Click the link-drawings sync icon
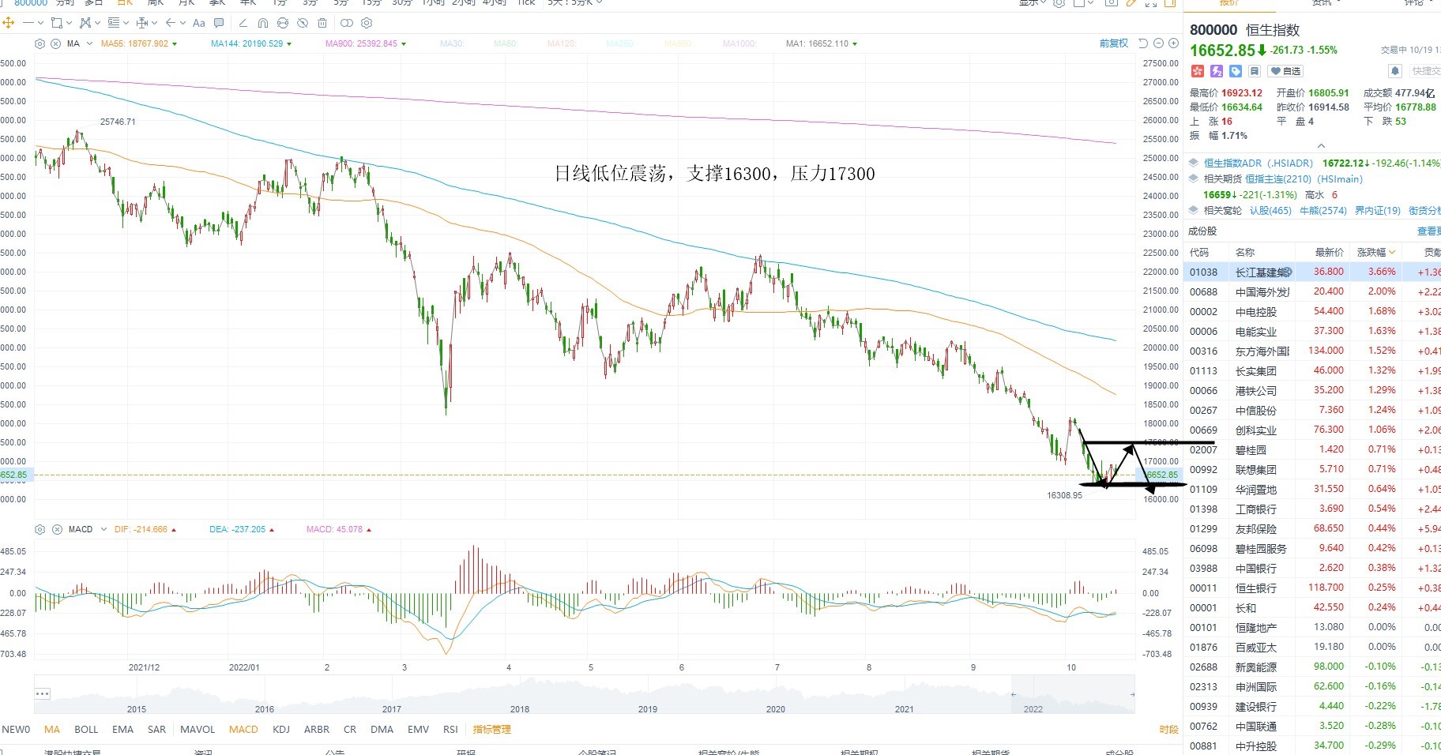The image size is (1441, 755). 283,23
